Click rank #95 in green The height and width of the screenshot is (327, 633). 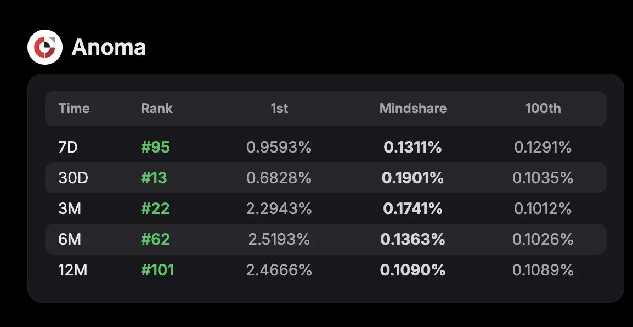(155, 148)
